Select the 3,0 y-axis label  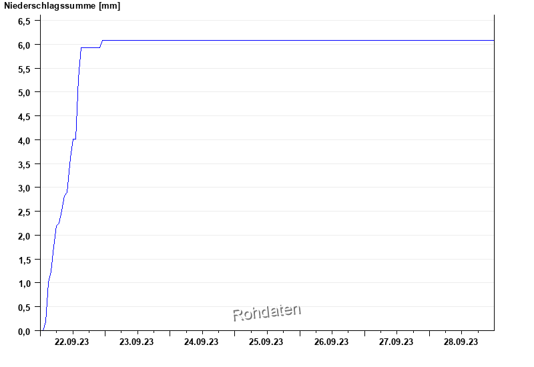[24, 188]
